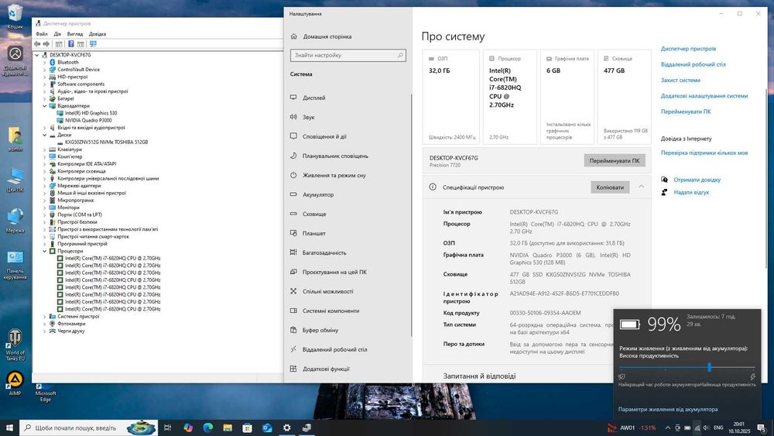Click the Device Manager taskbar icon

(x=307, y=427)
